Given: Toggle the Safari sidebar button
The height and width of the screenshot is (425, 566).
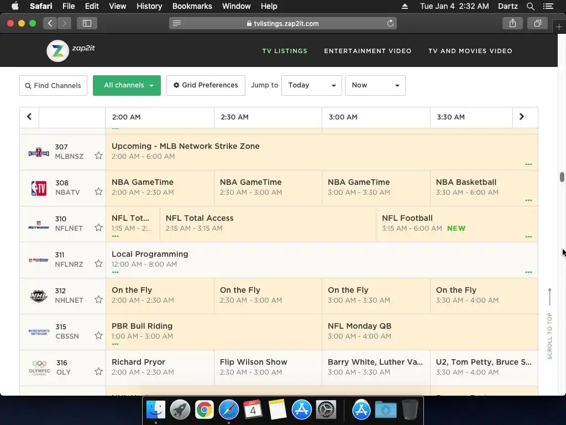Looking at the screenshot, I should [x=87, y=23].
